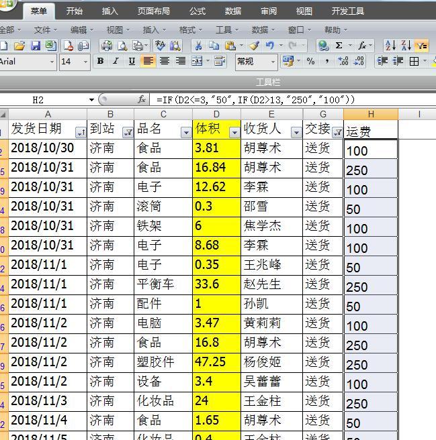Screen dimensions: 436x440
Task: Select the Format Painter brush icon
Action: [x=255, y=46]
